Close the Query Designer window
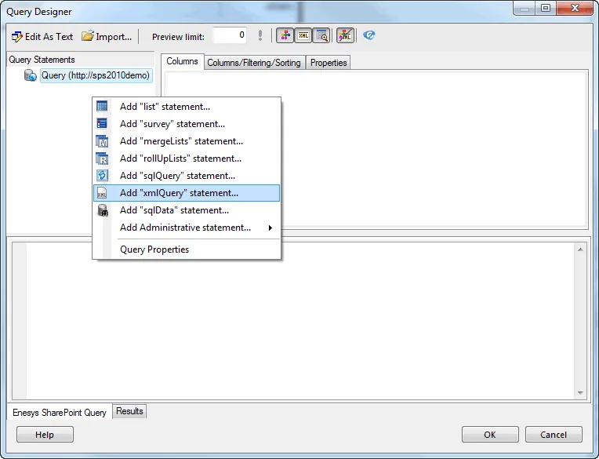The width and height of the screenshot is (599, 459). (x=575, y=8)
